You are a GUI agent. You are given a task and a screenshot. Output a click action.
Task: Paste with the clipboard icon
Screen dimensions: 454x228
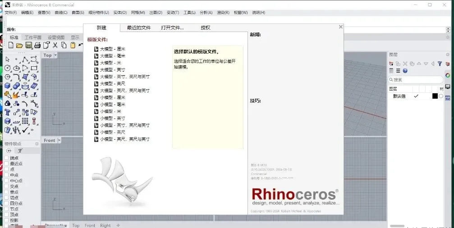click(73, 45)
